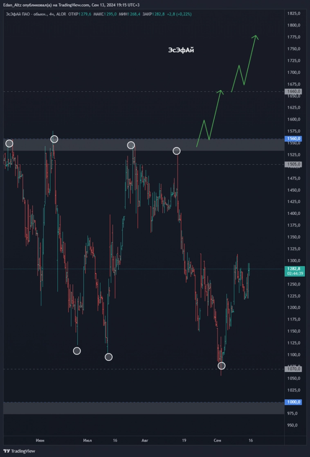The height and width of the screenshot is (457, 310).
Task: Select the circle marker at the late-June low
Action: (76, 351)
